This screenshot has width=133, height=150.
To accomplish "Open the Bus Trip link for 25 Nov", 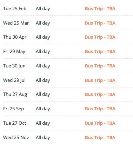I will (x=100, y=138).
